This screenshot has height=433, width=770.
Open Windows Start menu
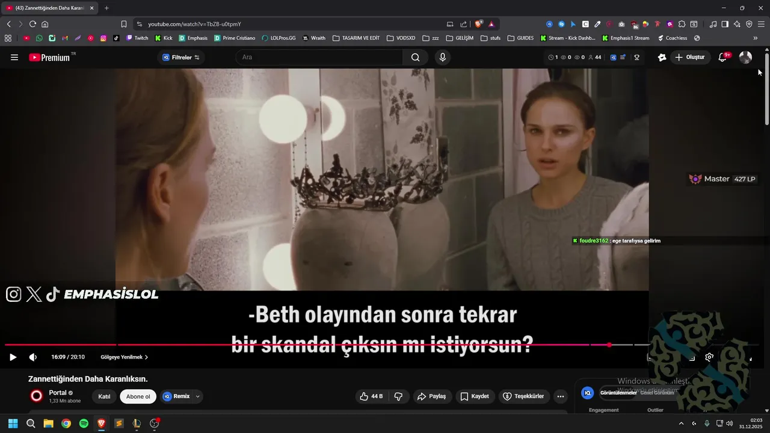[13, 423]
